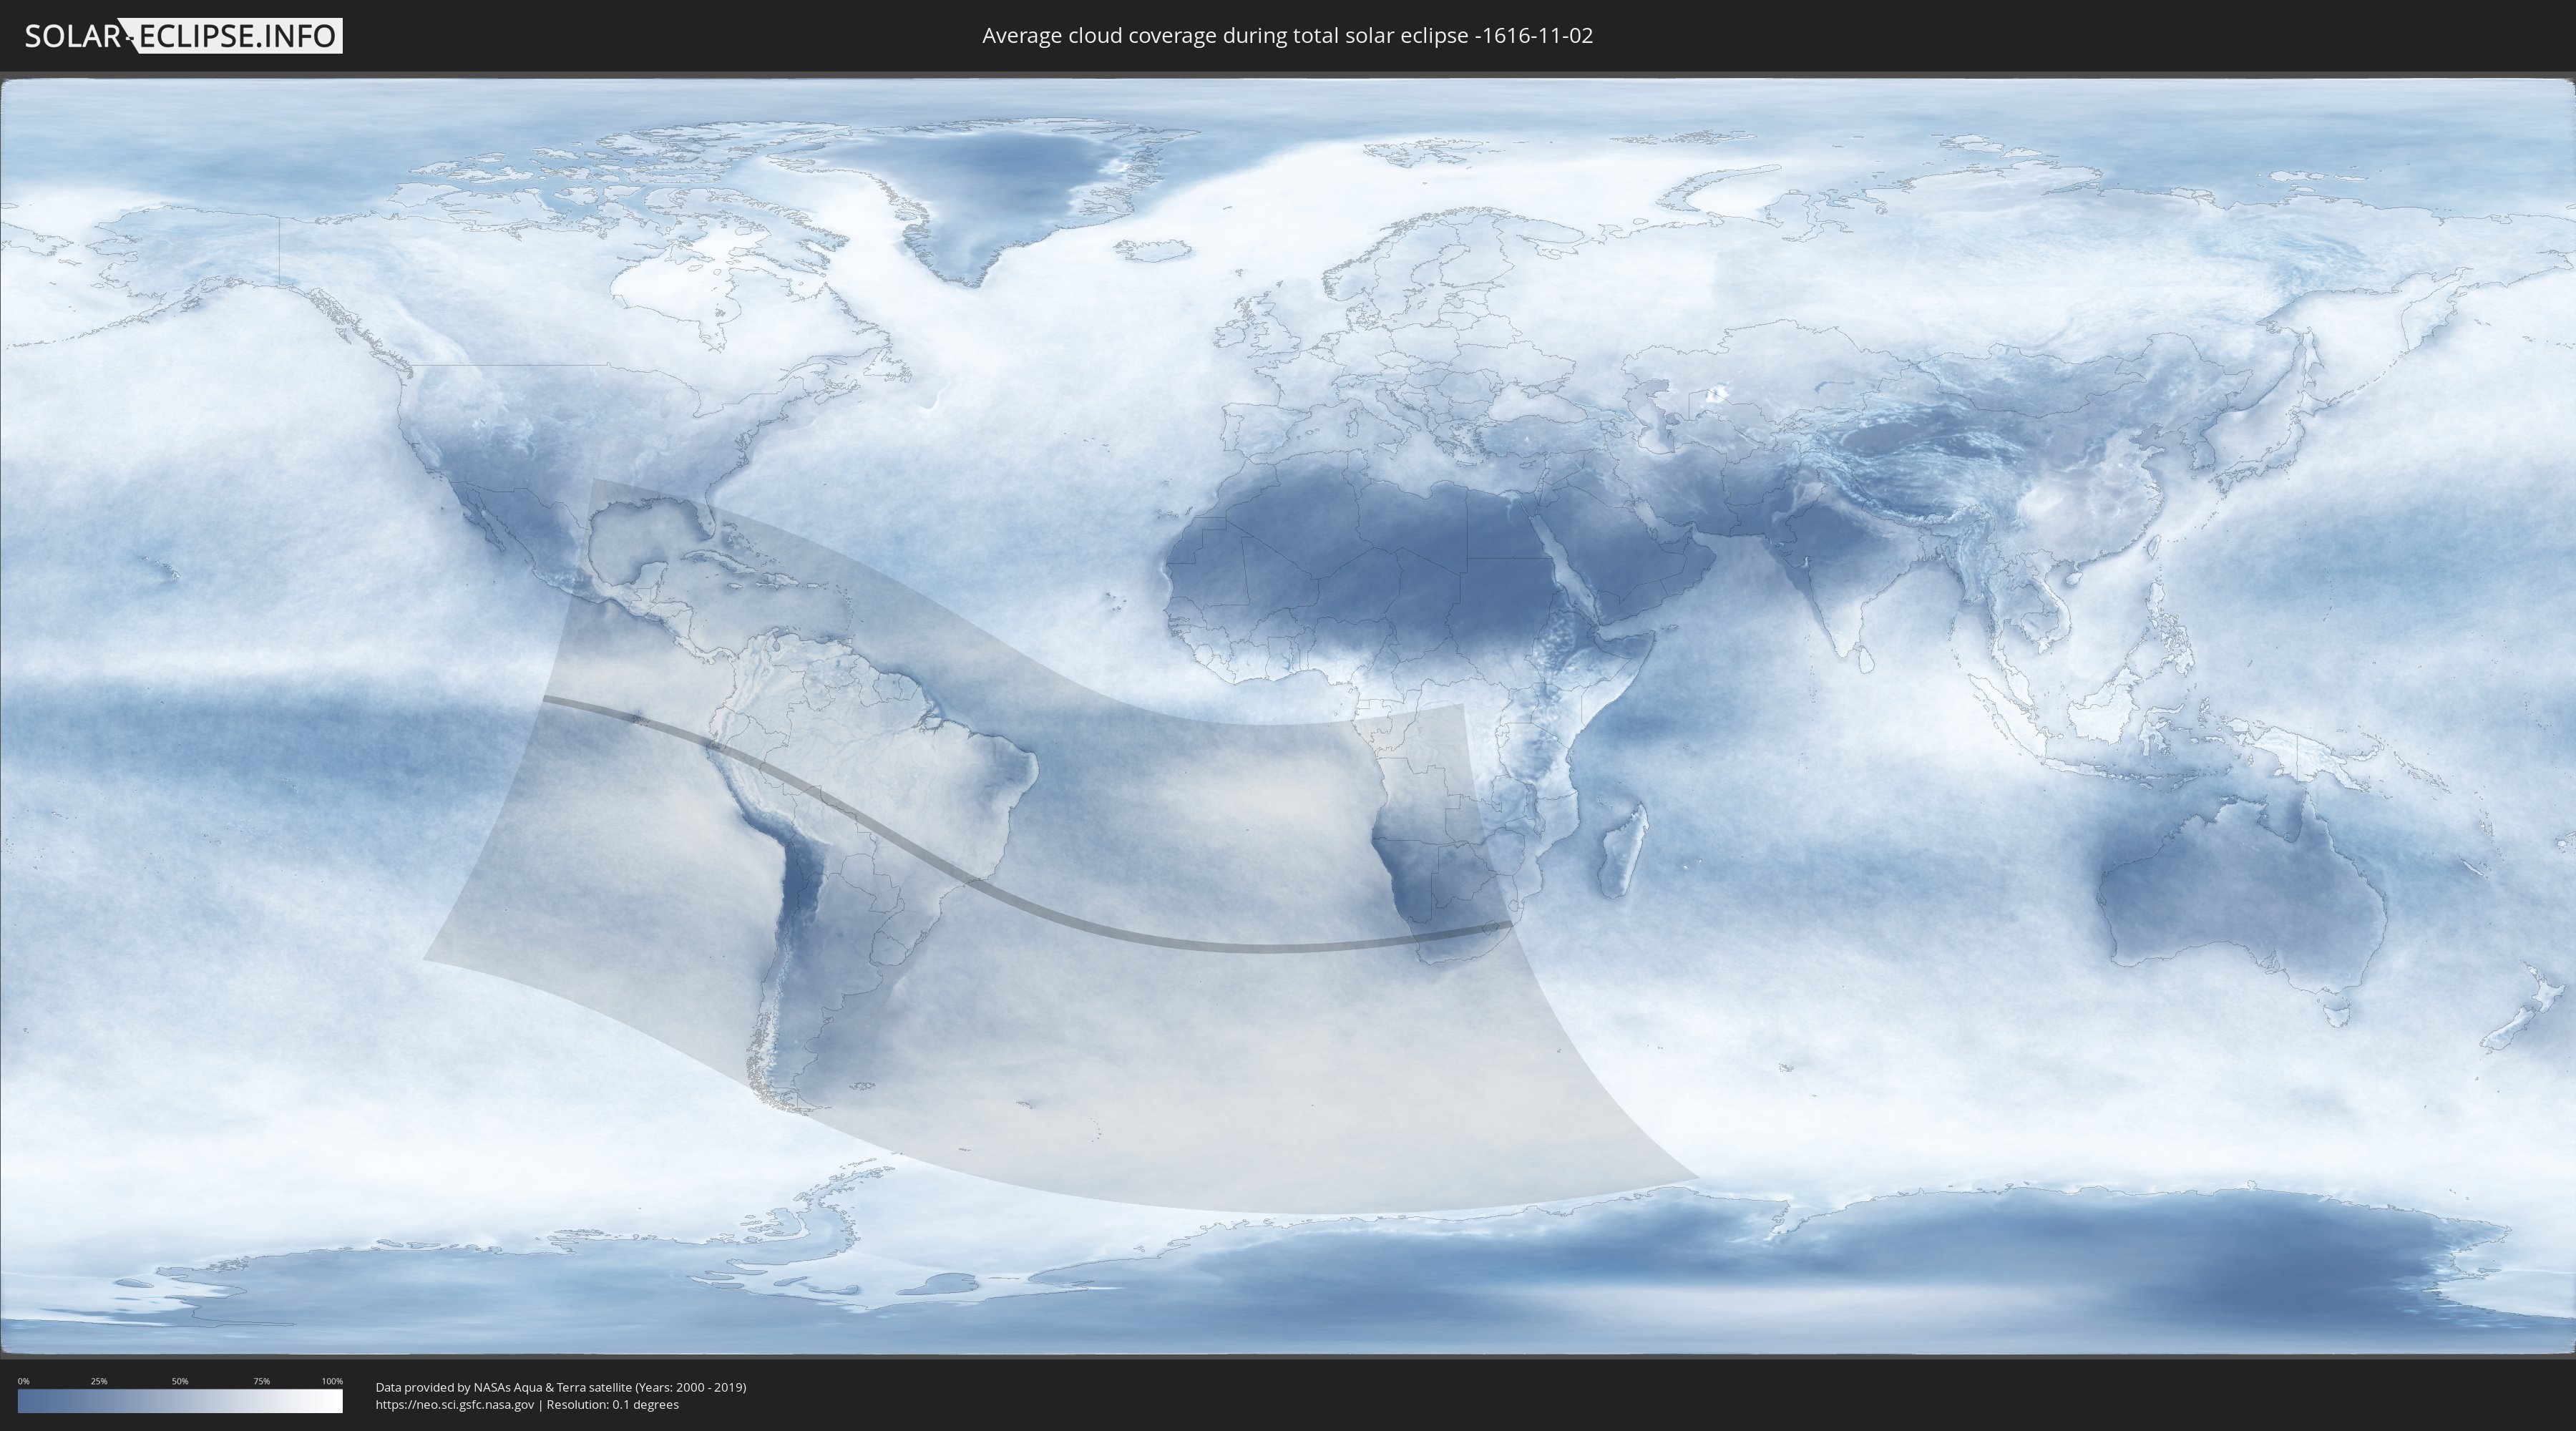Click the 75% legend label
2576x1431 pixels.
(261, 1381)
